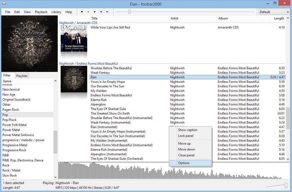Click the genre list scrollbar thumb
The height and width of the screenshot is (192, 292).
click(55, 142)
